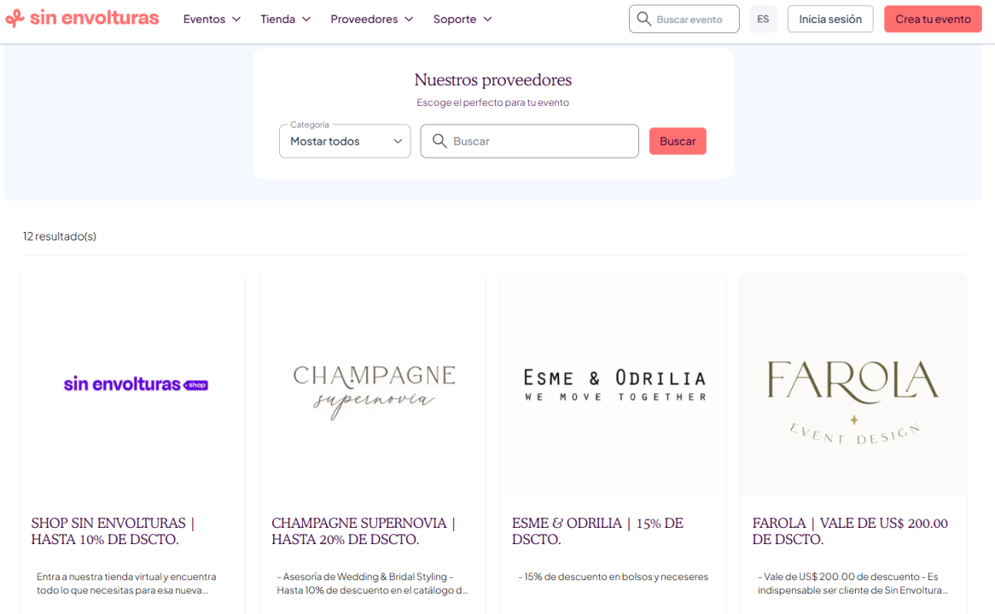Open the sin envolturas shop logo thumbnail
The height and width of the screenshot is (614, 995).
click(x=132, y=385)
